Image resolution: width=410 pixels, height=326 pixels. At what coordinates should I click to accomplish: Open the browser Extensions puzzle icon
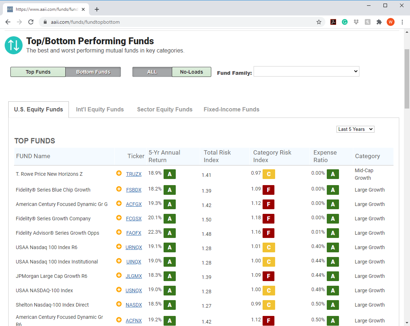pos(379,22)
